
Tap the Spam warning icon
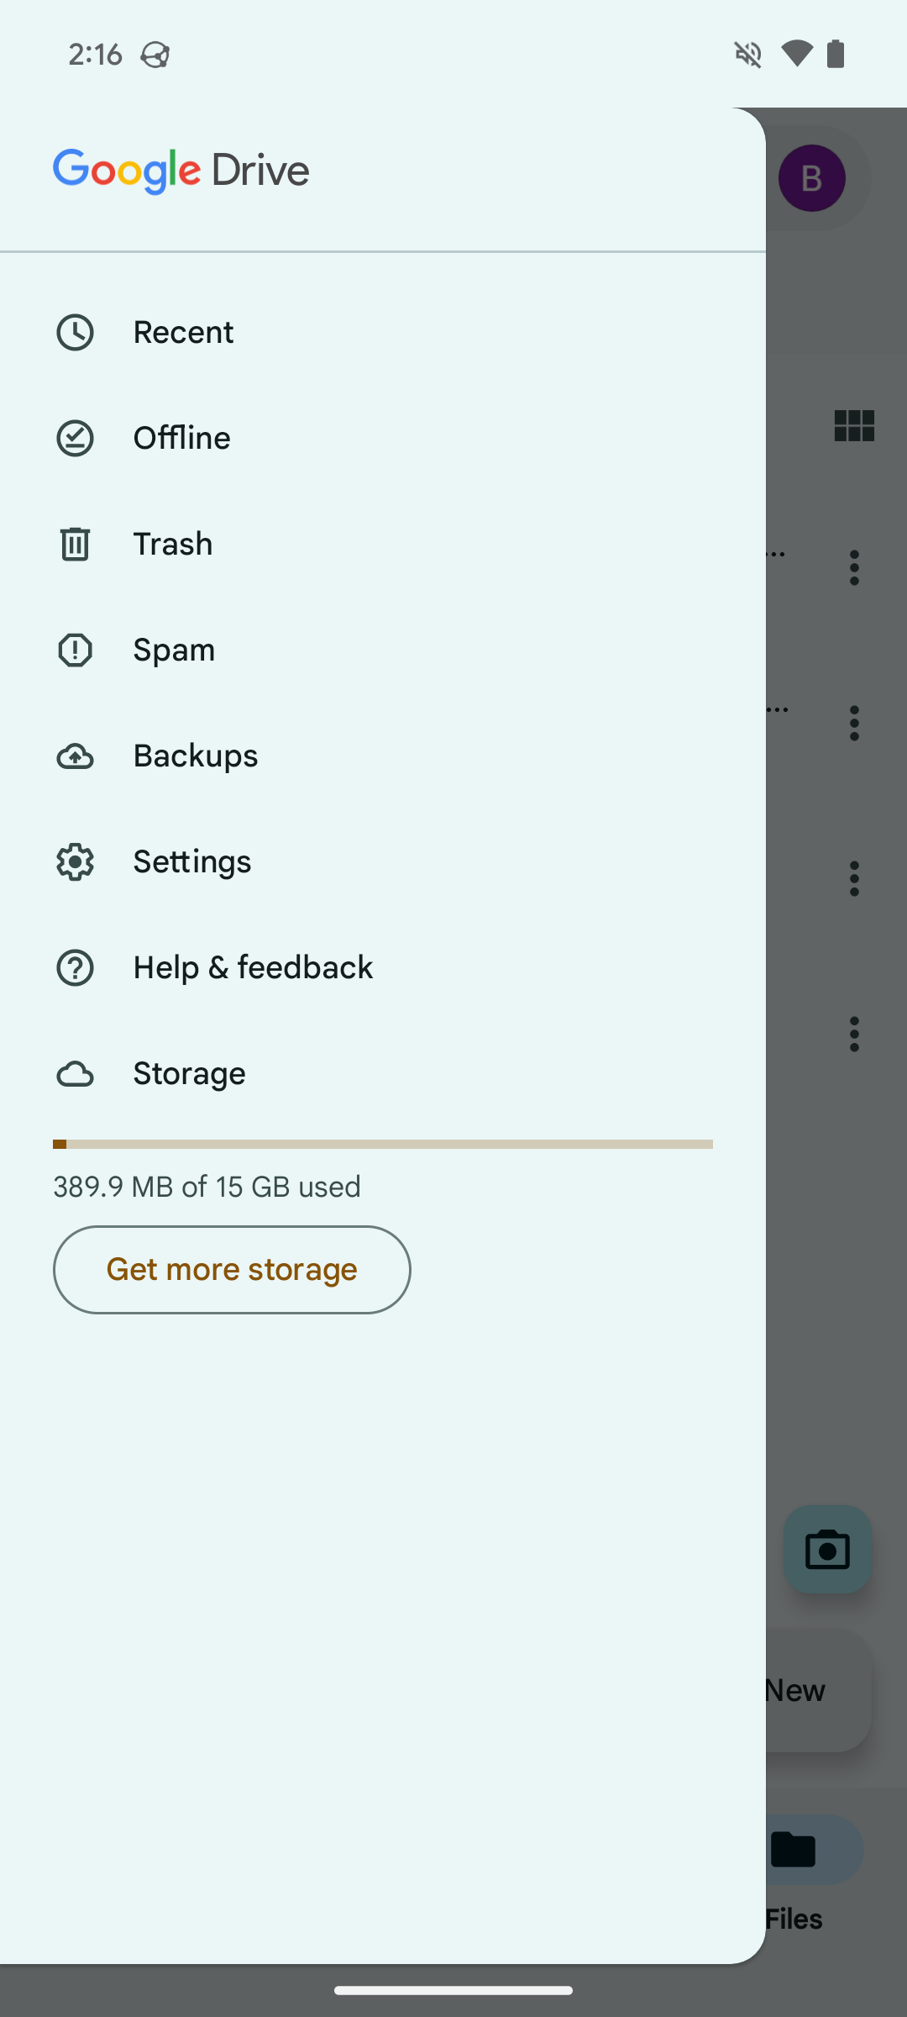[75, 650]
